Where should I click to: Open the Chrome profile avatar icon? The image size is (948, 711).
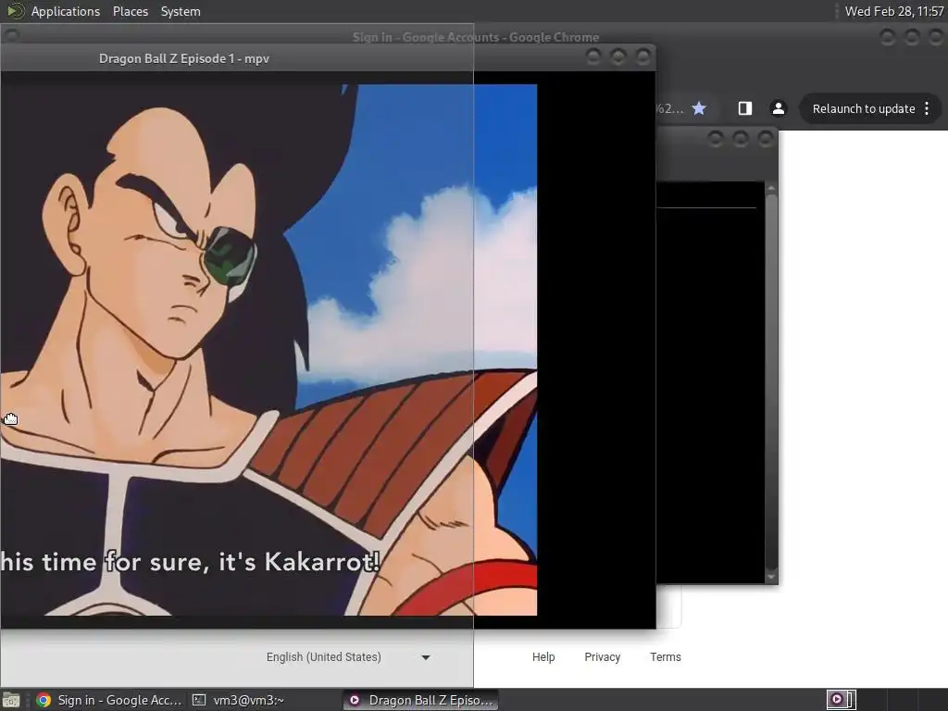[x=778, y=108]
